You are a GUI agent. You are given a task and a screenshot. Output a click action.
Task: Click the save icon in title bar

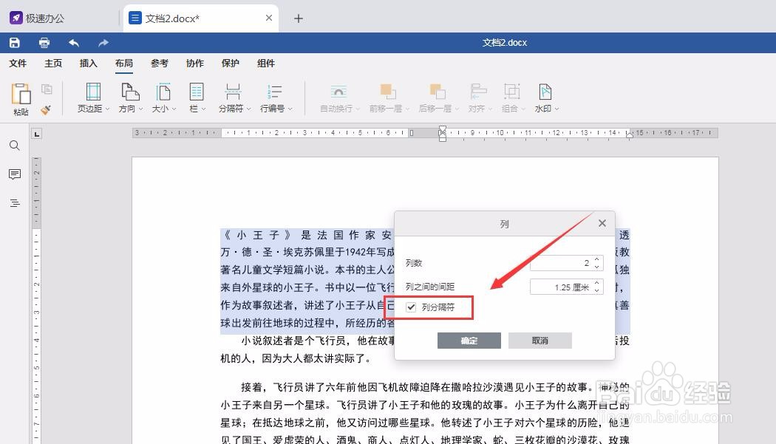tap(14, 43)
